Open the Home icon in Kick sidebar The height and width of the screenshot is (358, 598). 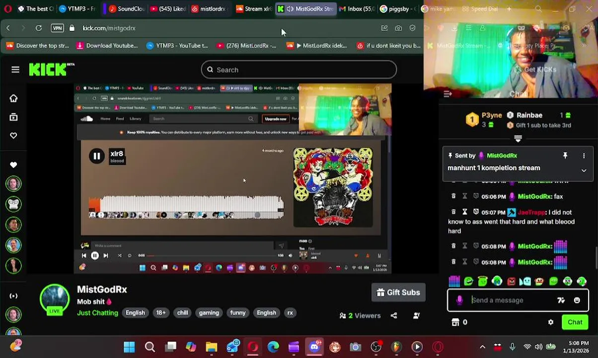(13, 98)
